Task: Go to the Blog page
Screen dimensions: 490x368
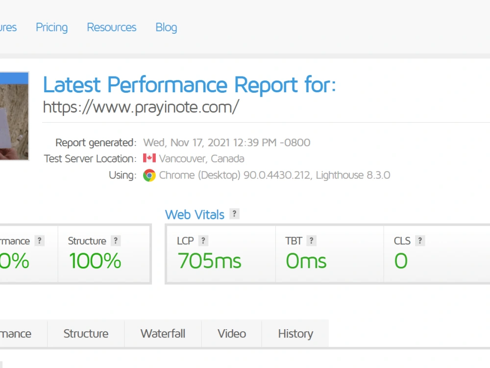Action: pos(166,27)
